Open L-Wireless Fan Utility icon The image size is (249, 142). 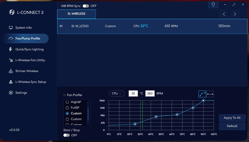tap(11, 60)
